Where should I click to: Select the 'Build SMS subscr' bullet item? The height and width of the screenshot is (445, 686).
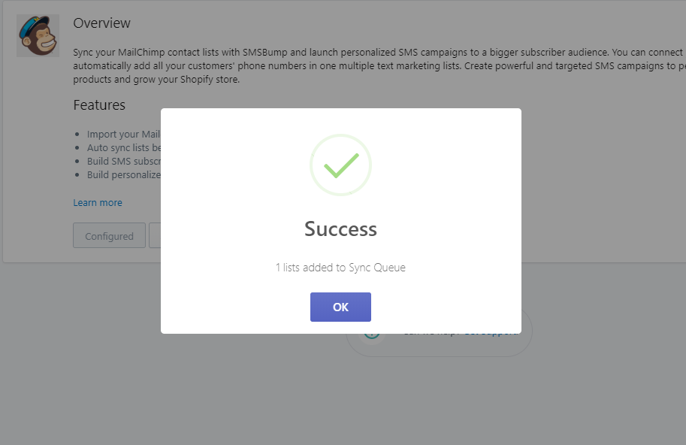[x=124, y=161]
